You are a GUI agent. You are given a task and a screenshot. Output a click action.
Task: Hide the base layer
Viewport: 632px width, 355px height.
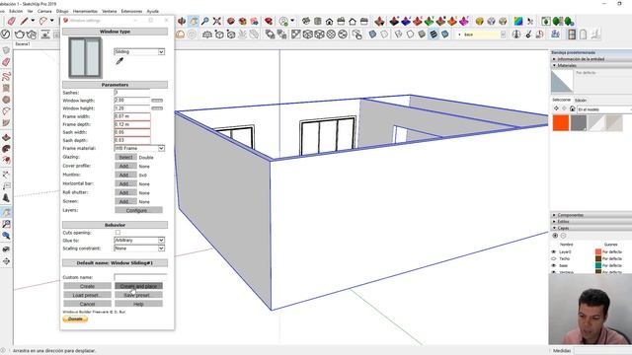(x=553, y=265)
